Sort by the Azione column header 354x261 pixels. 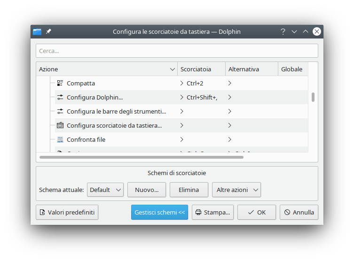(x=106, y=69)
